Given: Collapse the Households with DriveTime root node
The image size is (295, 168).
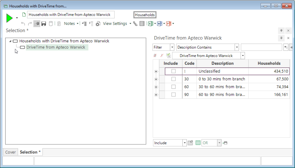Looking at the screenshot, I should pyautogui.click(x=10, y=41).
